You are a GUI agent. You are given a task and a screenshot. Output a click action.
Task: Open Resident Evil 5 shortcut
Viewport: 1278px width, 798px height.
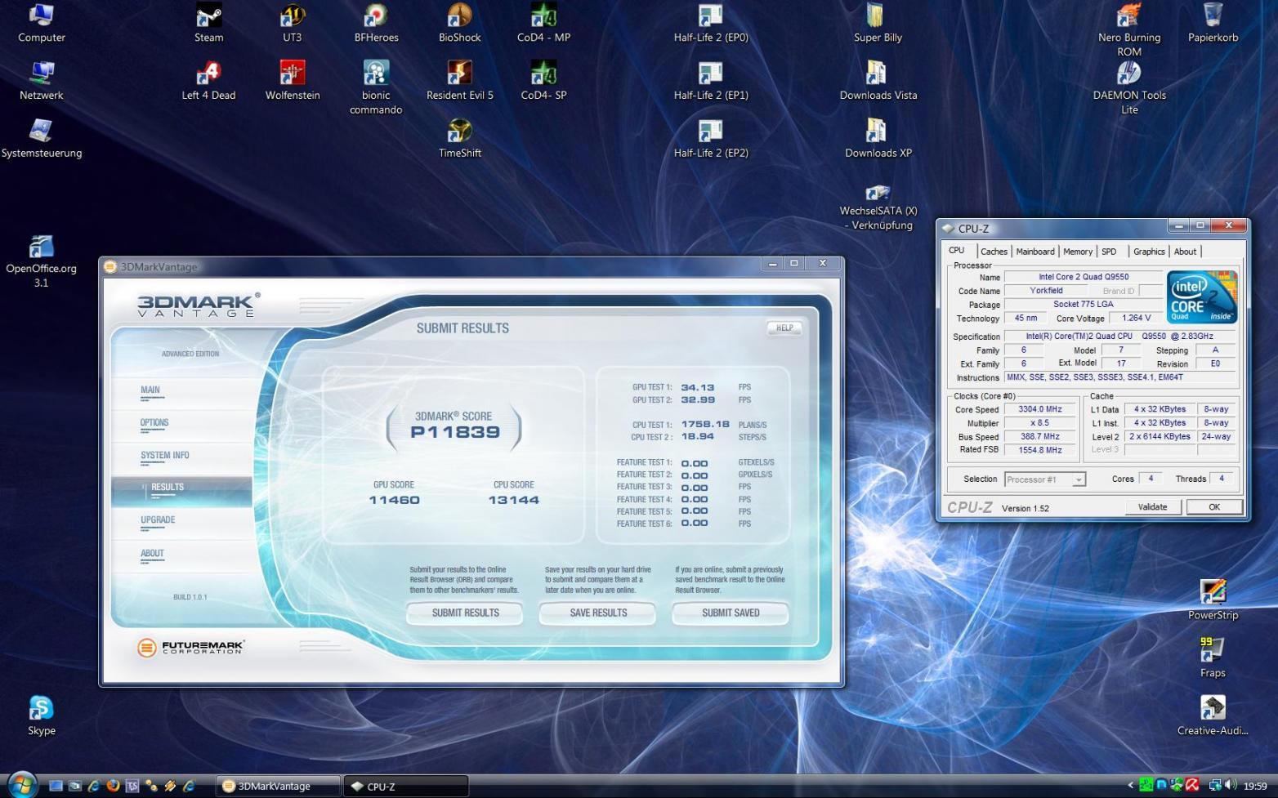(x=460, y=80)
